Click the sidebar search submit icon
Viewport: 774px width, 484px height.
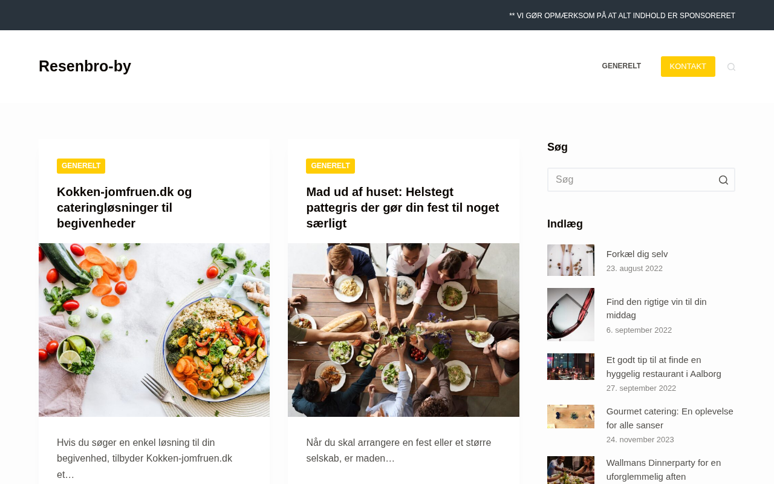coord(723,180)
